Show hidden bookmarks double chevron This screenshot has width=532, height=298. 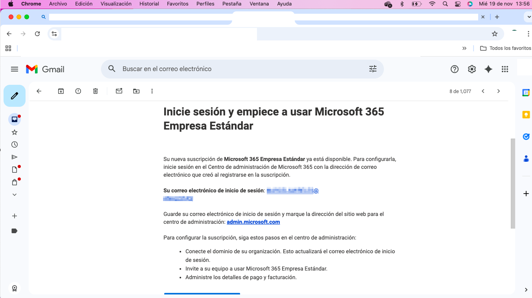(x=464, y=48)
